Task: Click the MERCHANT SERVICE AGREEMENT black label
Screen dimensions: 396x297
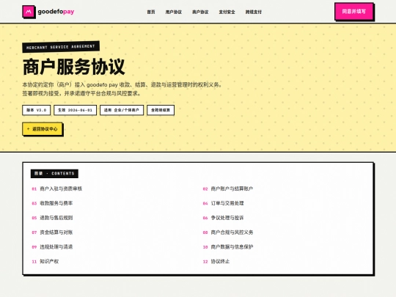Action: [61, 47]
